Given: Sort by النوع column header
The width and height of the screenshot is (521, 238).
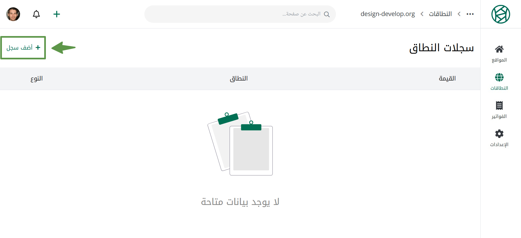Looking at the screenshot, I should point(37,79).
